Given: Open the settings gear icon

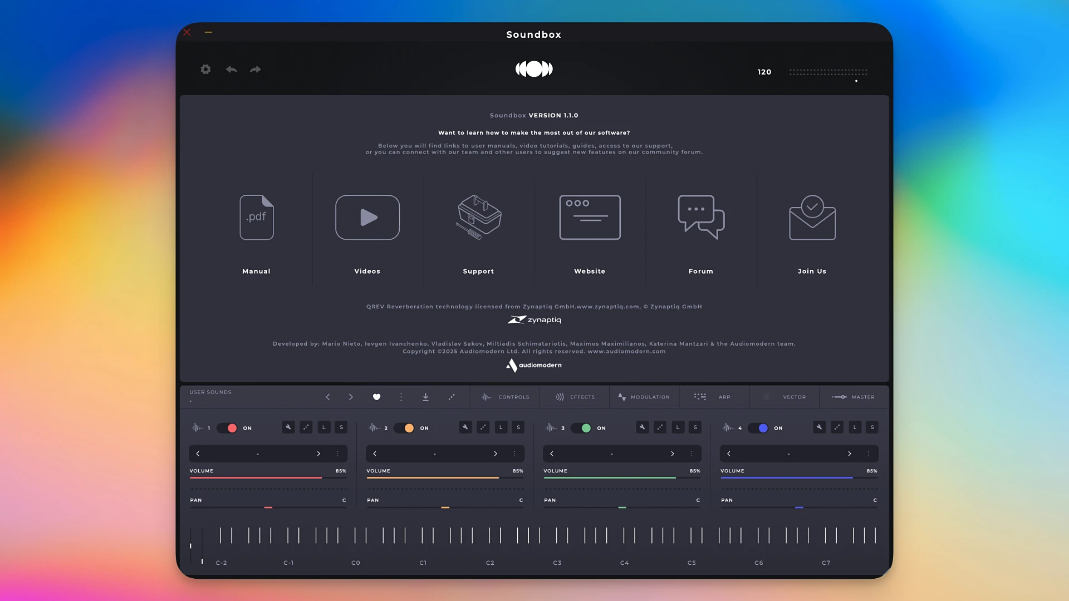Looking at the screenshot, I should pos(205,70).
